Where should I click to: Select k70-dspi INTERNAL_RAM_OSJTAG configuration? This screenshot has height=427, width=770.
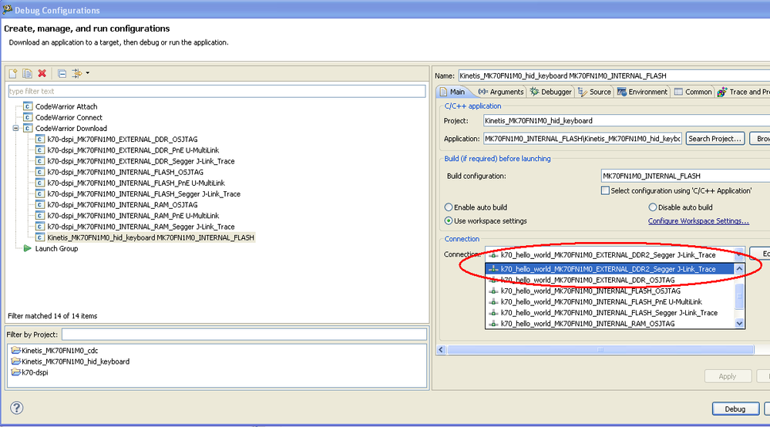[x=123, y=205]
